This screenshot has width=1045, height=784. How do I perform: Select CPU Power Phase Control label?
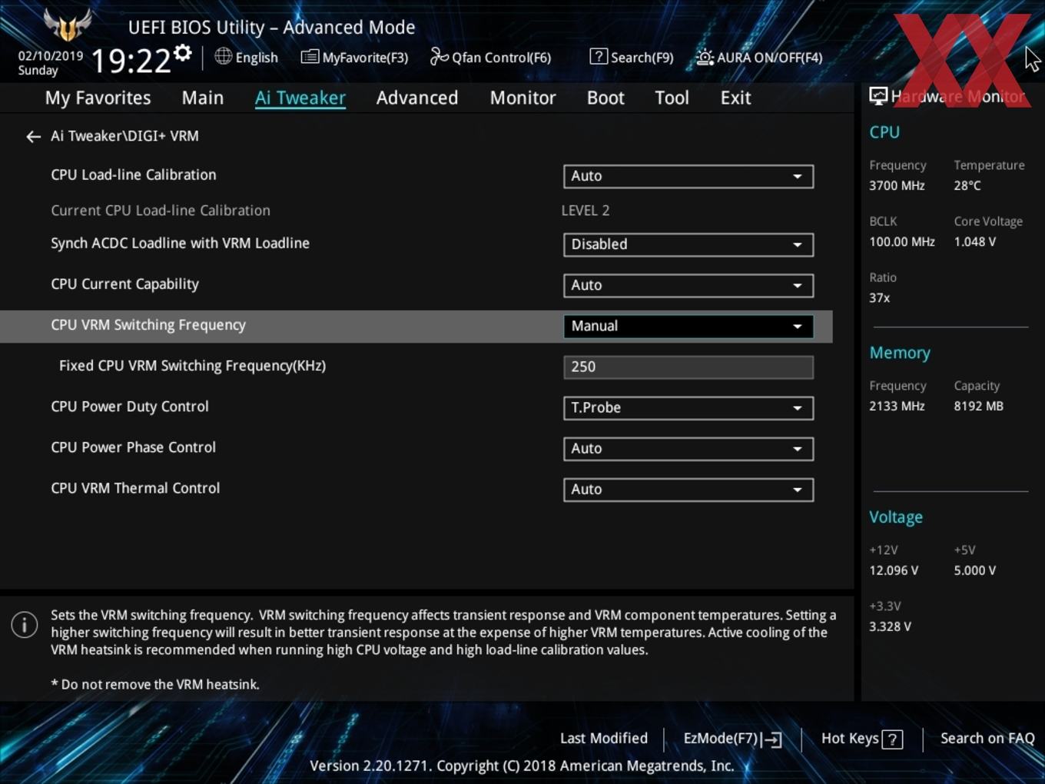point(134,447)
